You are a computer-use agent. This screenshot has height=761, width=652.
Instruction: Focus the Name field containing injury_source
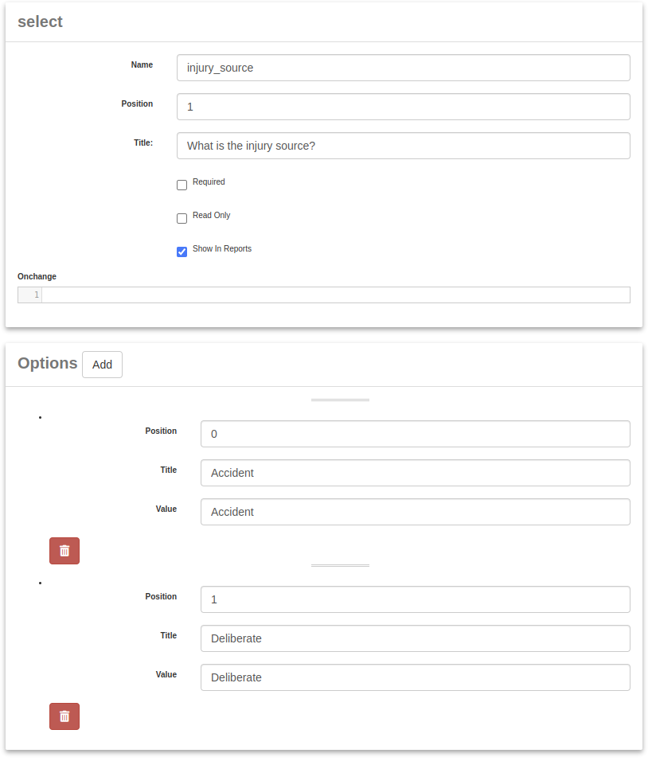pos(403,68)
